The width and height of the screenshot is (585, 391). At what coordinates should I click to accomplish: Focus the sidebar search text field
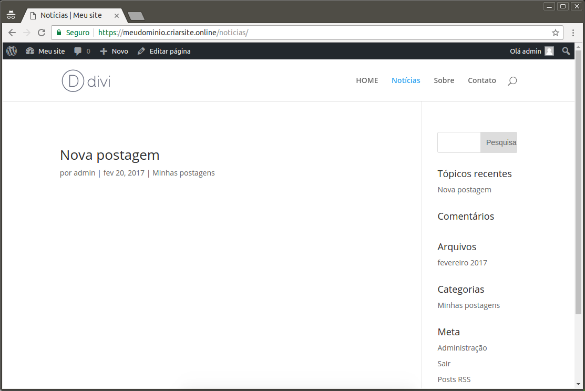pyautogui.click(x=459, y=142)
